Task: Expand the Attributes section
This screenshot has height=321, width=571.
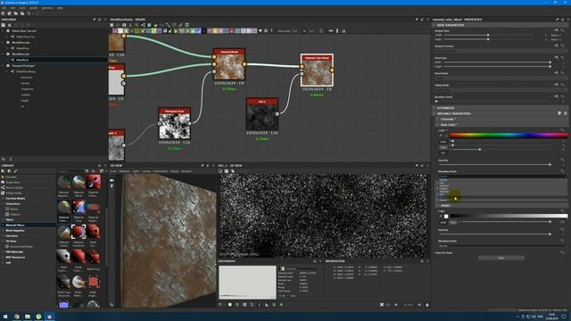Action: 434,108
